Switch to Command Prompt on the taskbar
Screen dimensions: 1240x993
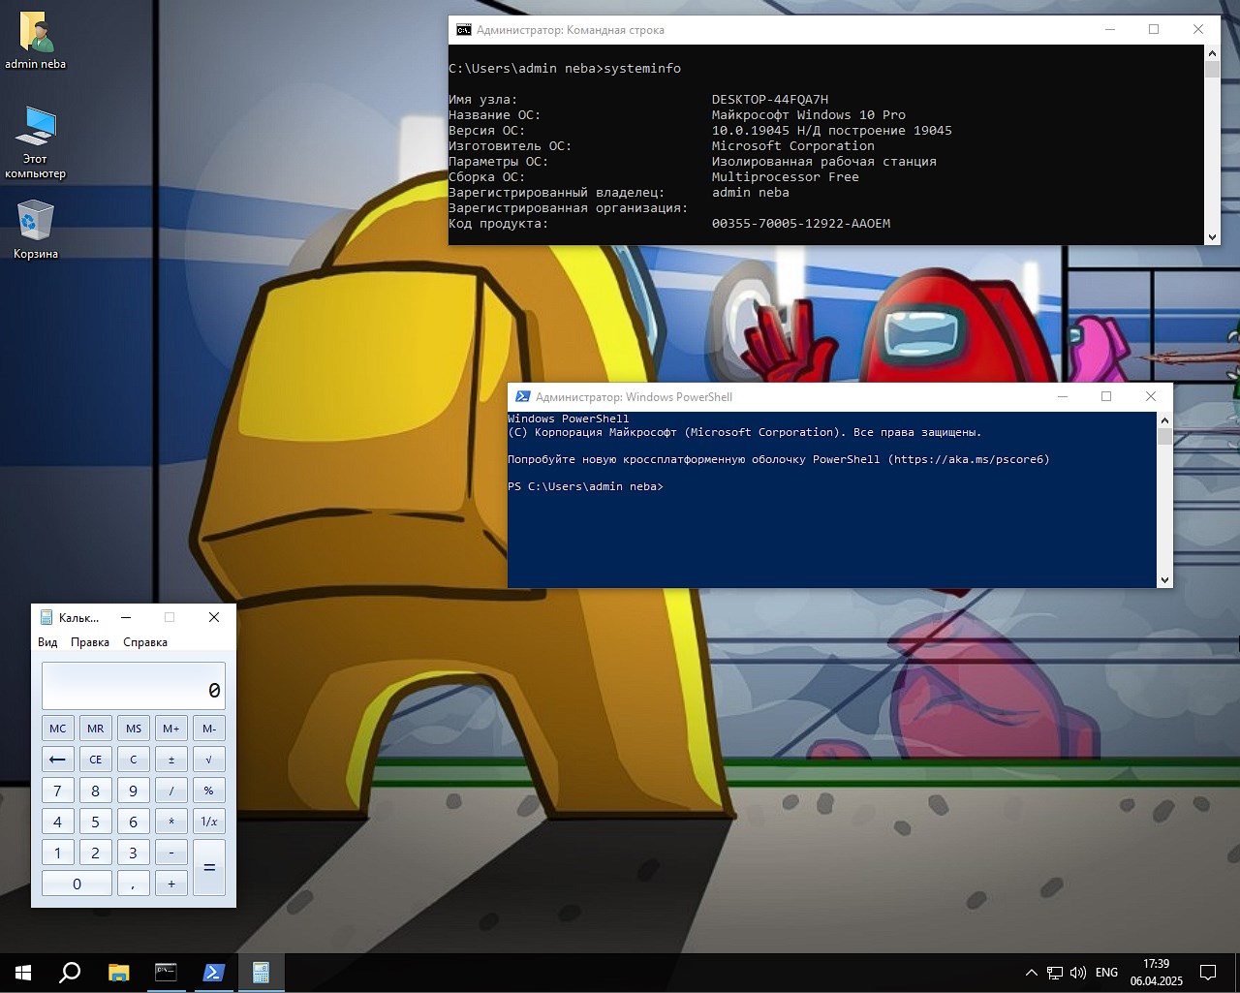pos(166,973)
